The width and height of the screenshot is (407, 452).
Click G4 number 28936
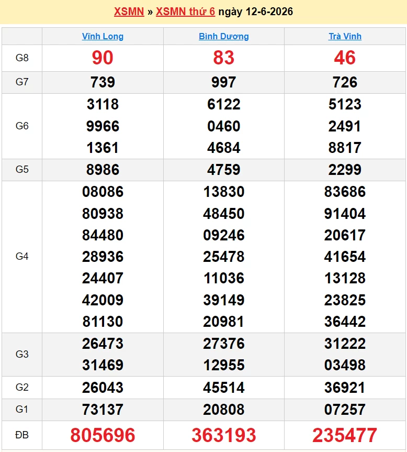(x=103, y=257)
